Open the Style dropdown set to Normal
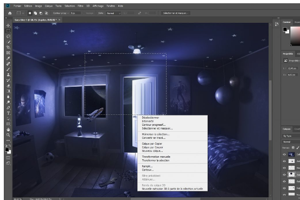Viewport: 300px width, 200px height. [x=113, y=13]
